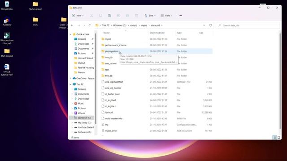Open Videos under This PC
Viewport: 287px width, 161px height.
81,113
